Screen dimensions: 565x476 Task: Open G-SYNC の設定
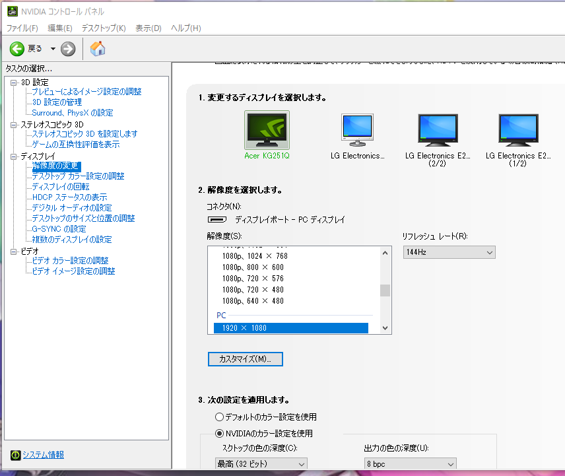click(x=59, y=229)
